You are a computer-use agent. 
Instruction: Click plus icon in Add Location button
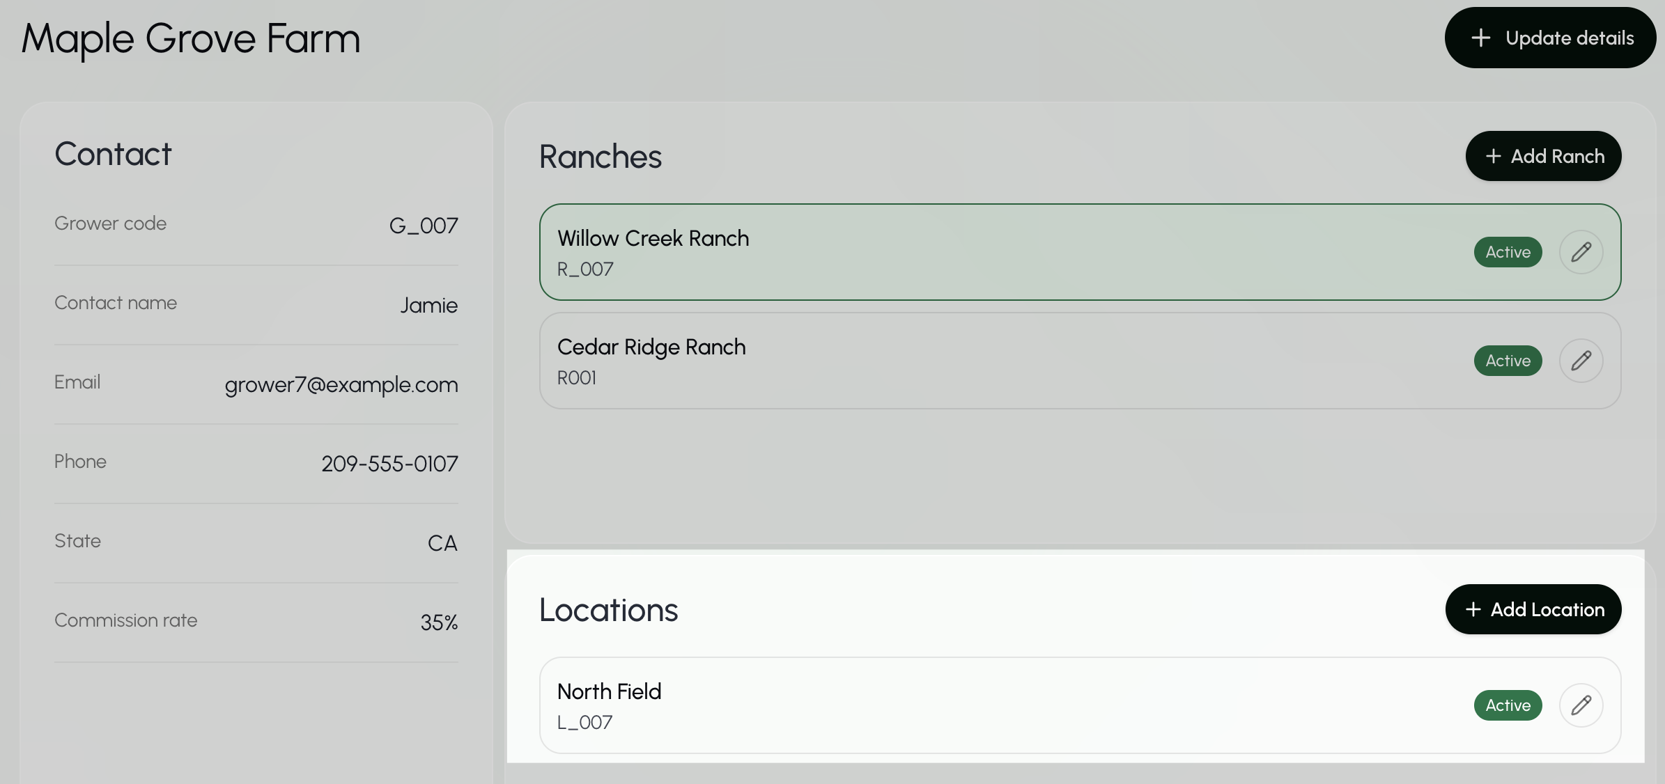(x=1473, y=609)
